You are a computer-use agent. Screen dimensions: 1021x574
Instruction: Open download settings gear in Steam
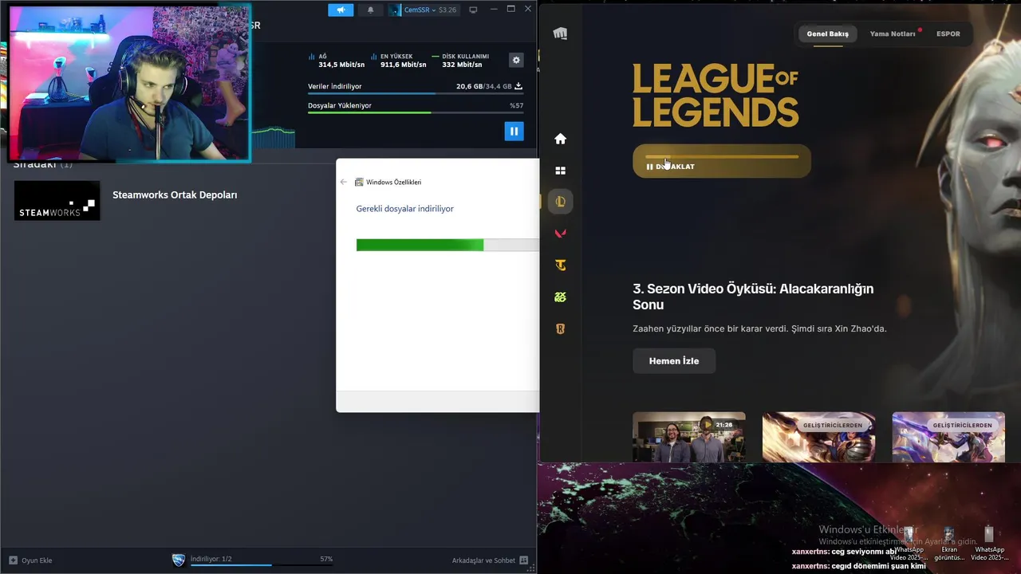pyautogui.click(x=516, y=60)
